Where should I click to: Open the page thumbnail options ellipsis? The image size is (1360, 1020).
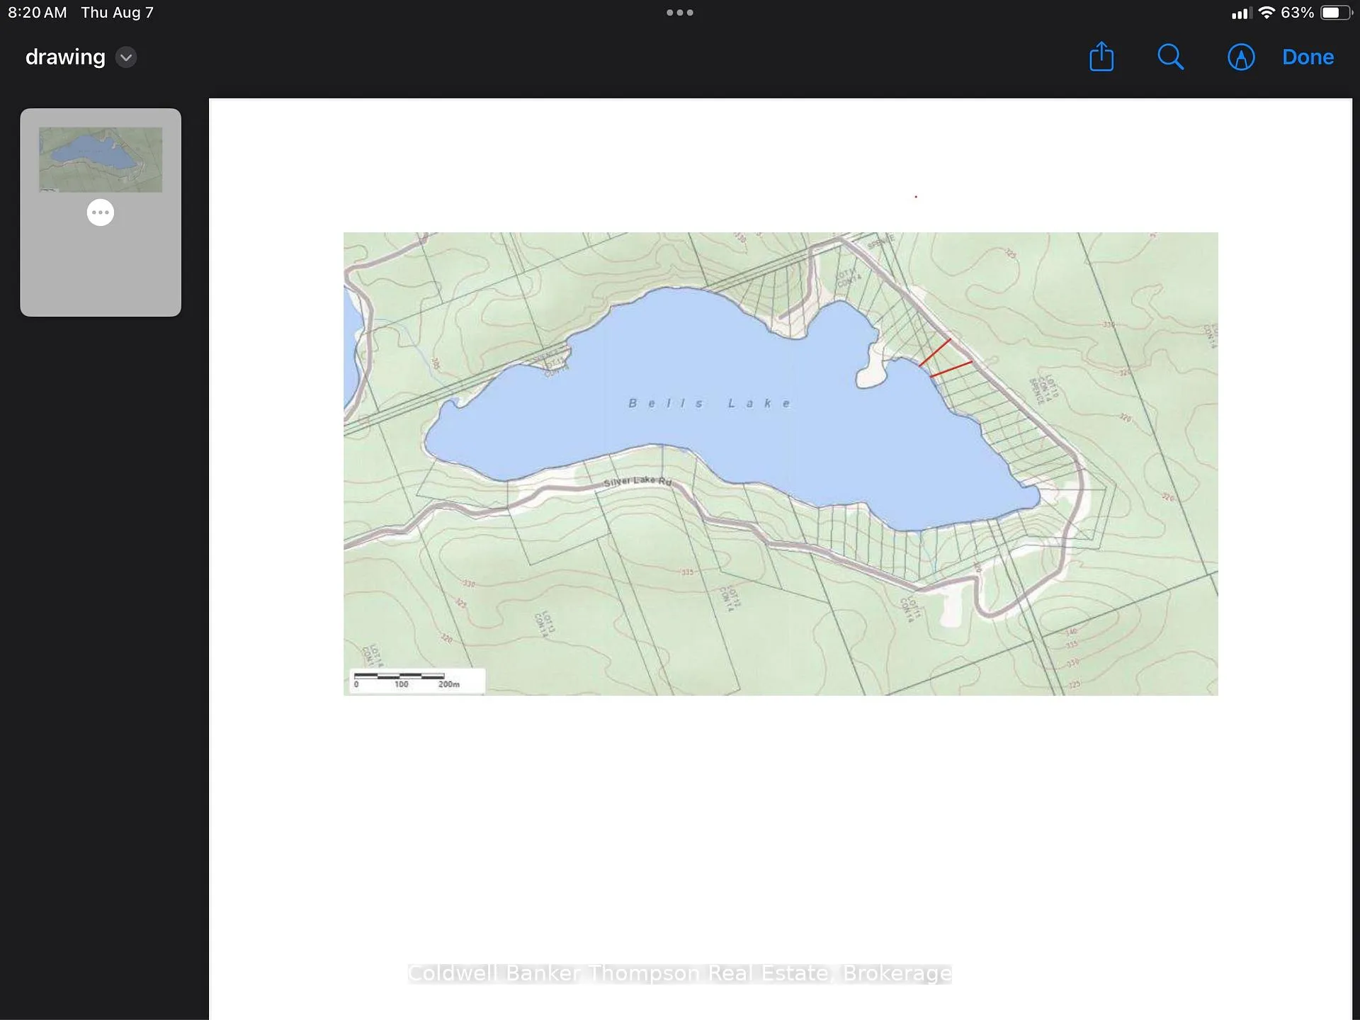click(x=101, y=212)
